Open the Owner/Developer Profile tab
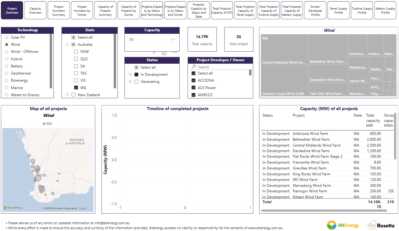This screenshot has width=399, height=231. pos(315,11)
